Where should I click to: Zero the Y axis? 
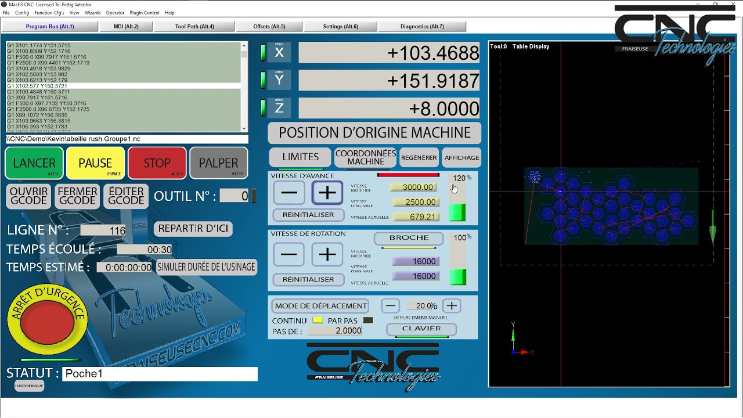click(279, 80)
